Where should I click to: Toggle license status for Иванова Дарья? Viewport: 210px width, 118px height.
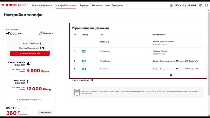pos(84,51)
